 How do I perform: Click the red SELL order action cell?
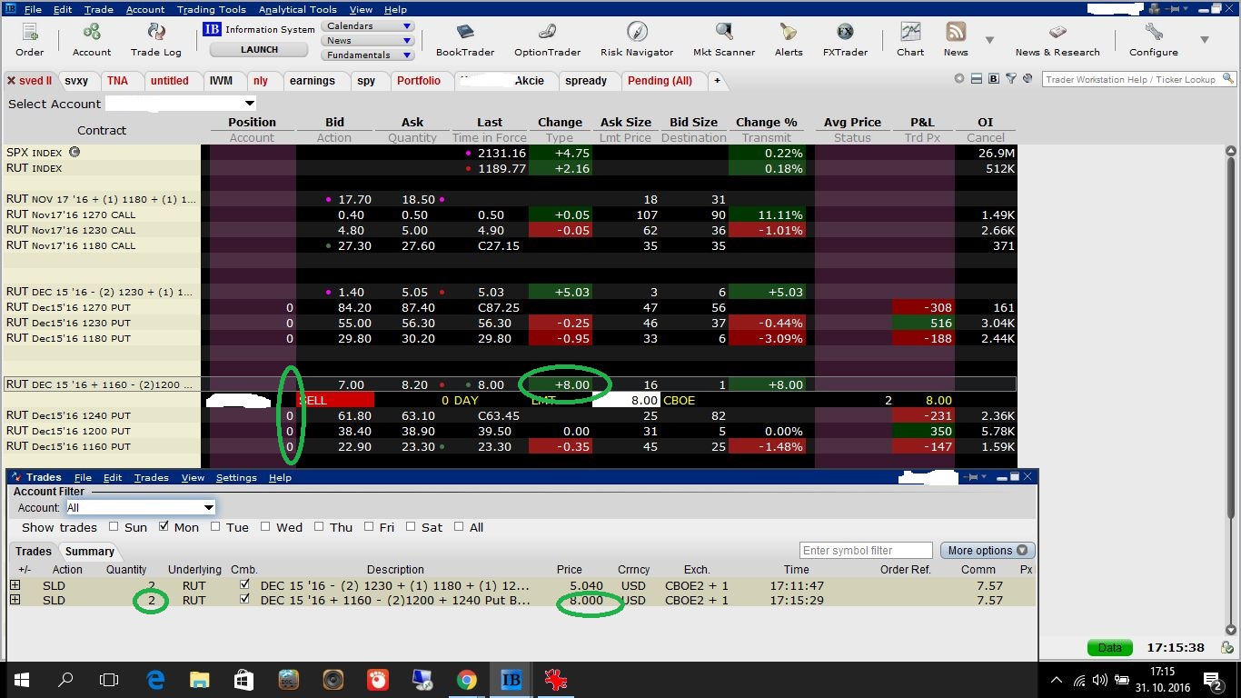point(335,400)
